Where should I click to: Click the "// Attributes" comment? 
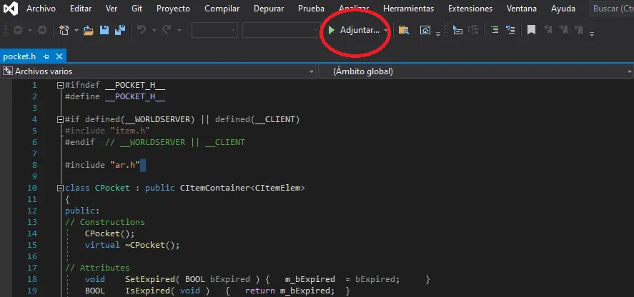(97, 268)
